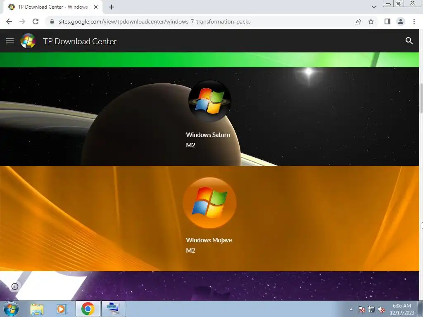Show hidden system tray icons
This screenshot has height=317, width=423.
(351, 309)
